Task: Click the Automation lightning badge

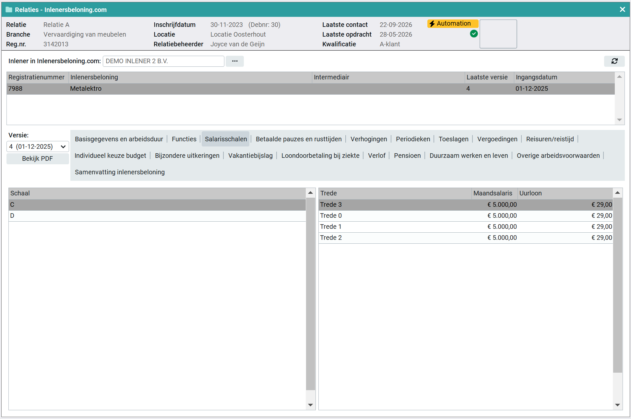Action: (x=453, y=24)
